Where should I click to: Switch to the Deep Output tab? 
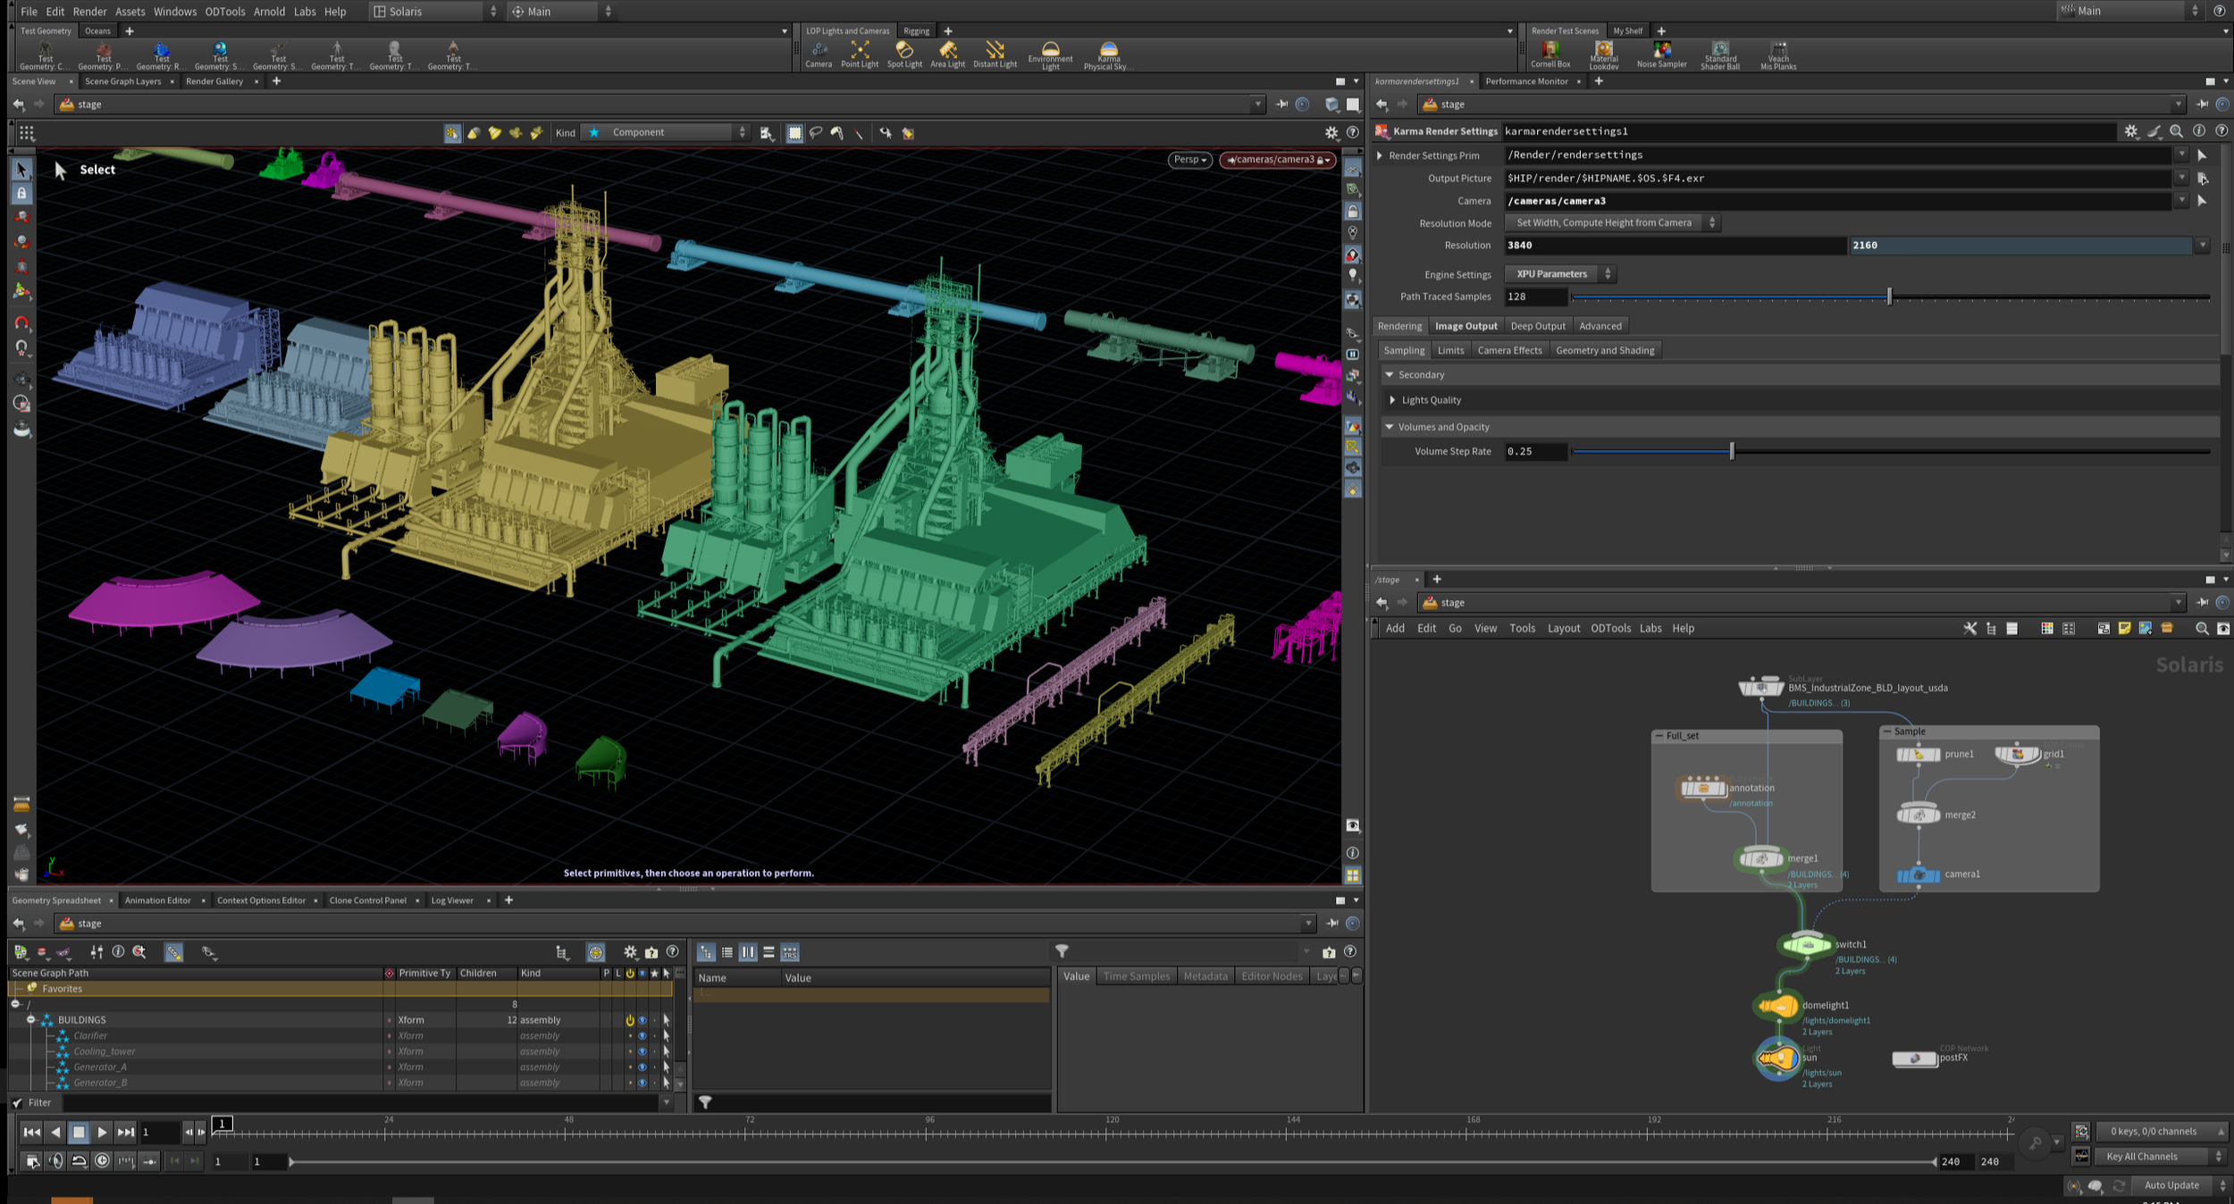pos(1537,326)
